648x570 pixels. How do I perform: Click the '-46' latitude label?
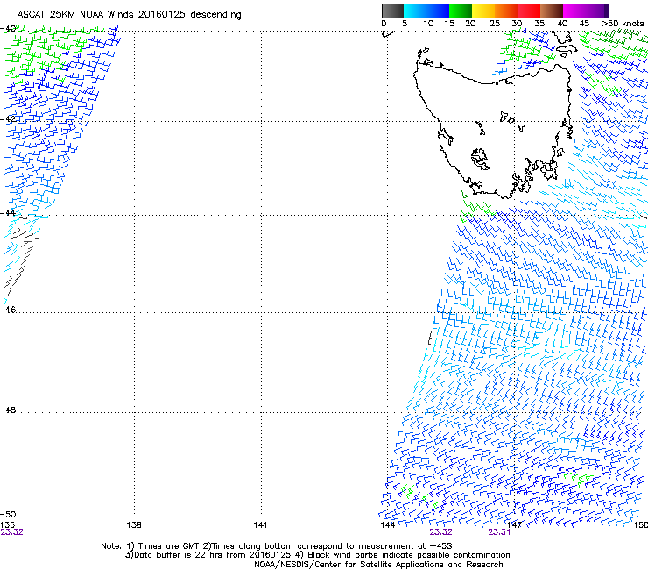pos(8,310)
